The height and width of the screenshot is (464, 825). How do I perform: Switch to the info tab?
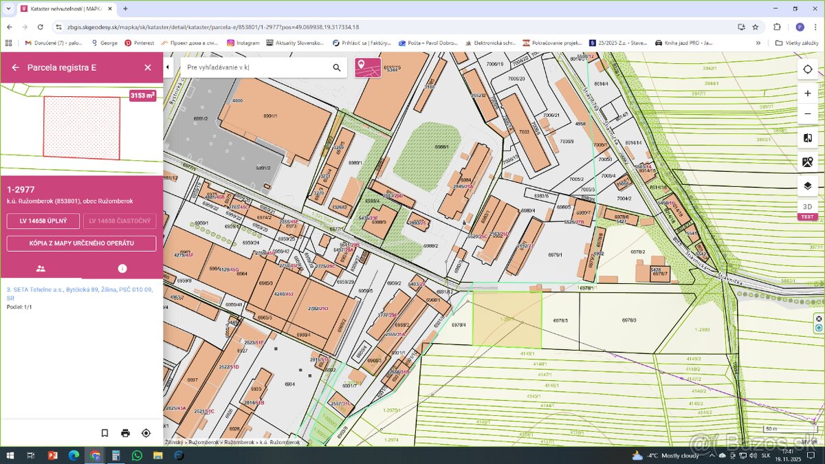[122, 269]
